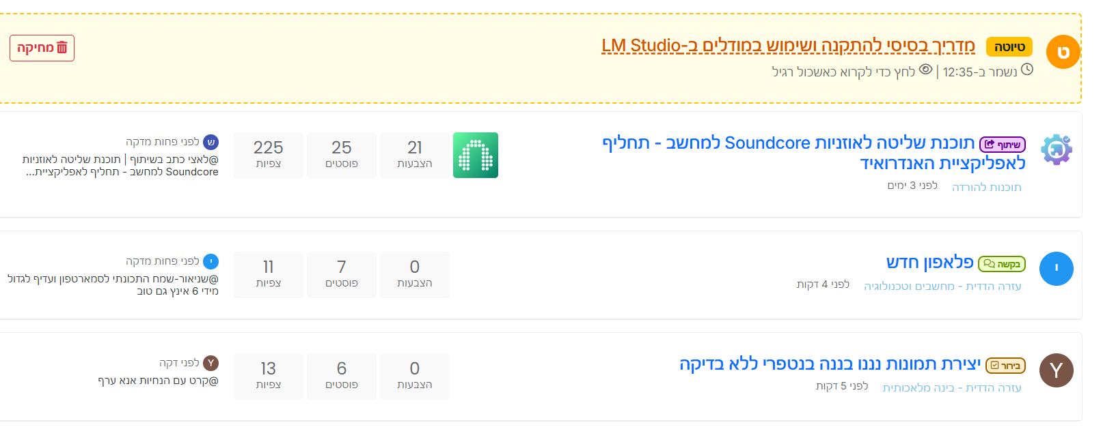Open the LM Studio draft title link
Screen dimensions: 1116x427
788,46
